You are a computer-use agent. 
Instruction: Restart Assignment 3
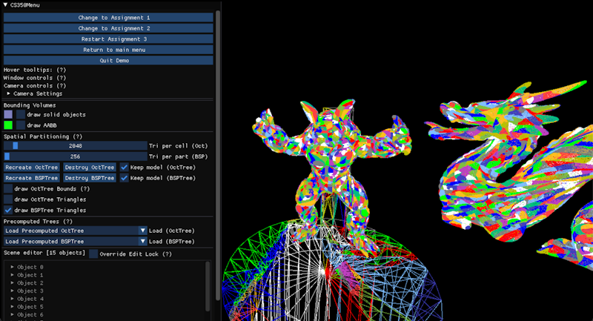108,39
